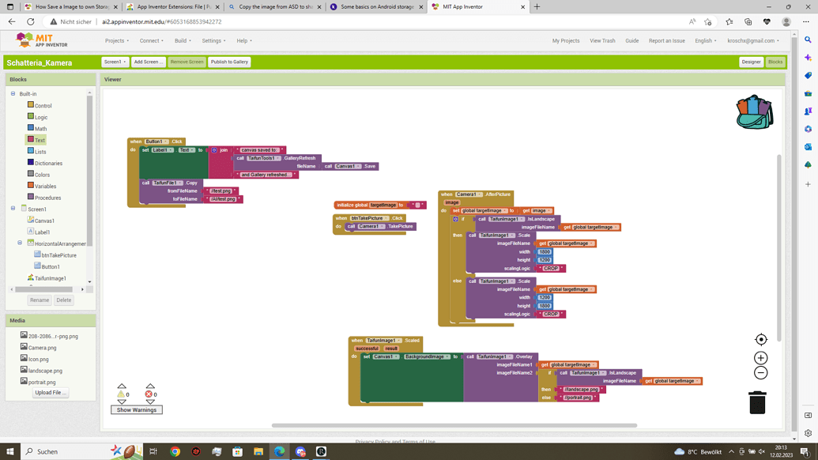818x460 pixels.
Task: Open the Projects menu
Action: 117,41
